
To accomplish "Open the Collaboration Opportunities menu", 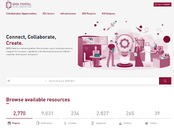I will (21, 14).
